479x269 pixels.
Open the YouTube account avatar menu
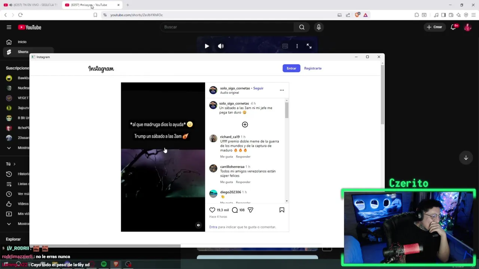click(467, 27)
